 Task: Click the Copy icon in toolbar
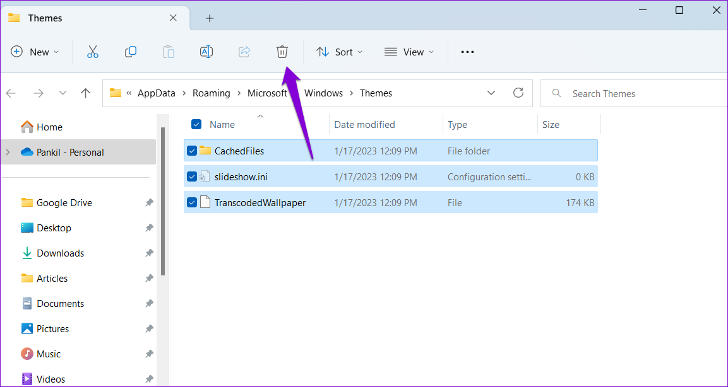pyautogui.click(x=131, y=52)
